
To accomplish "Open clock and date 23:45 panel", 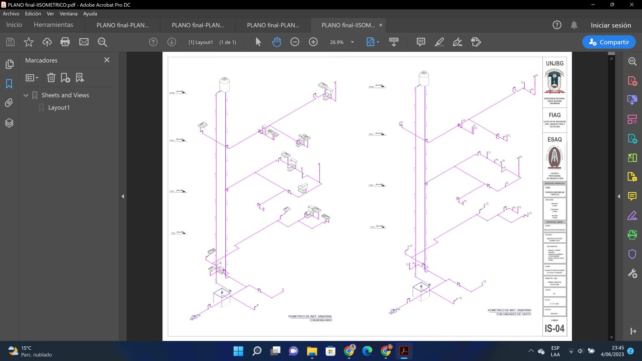I will [x=612, y=351].
